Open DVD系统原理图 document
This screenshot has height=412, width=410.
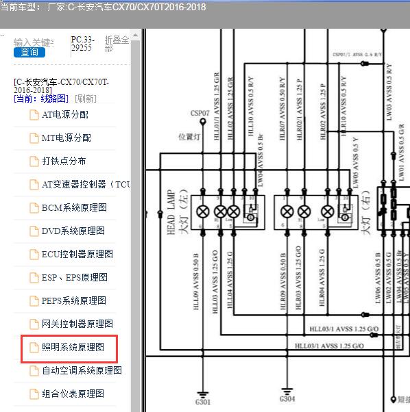73,231
